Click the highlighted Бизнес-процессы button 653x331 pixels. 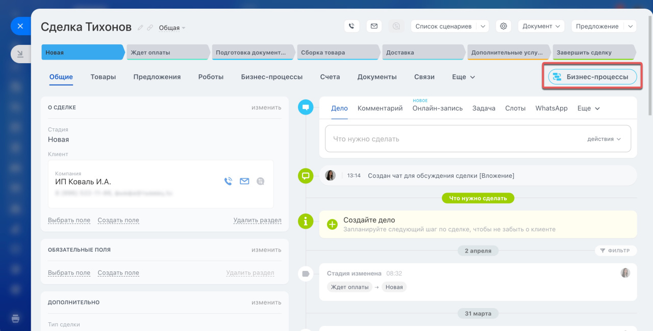pyautogui.click(x=592, y=77)
